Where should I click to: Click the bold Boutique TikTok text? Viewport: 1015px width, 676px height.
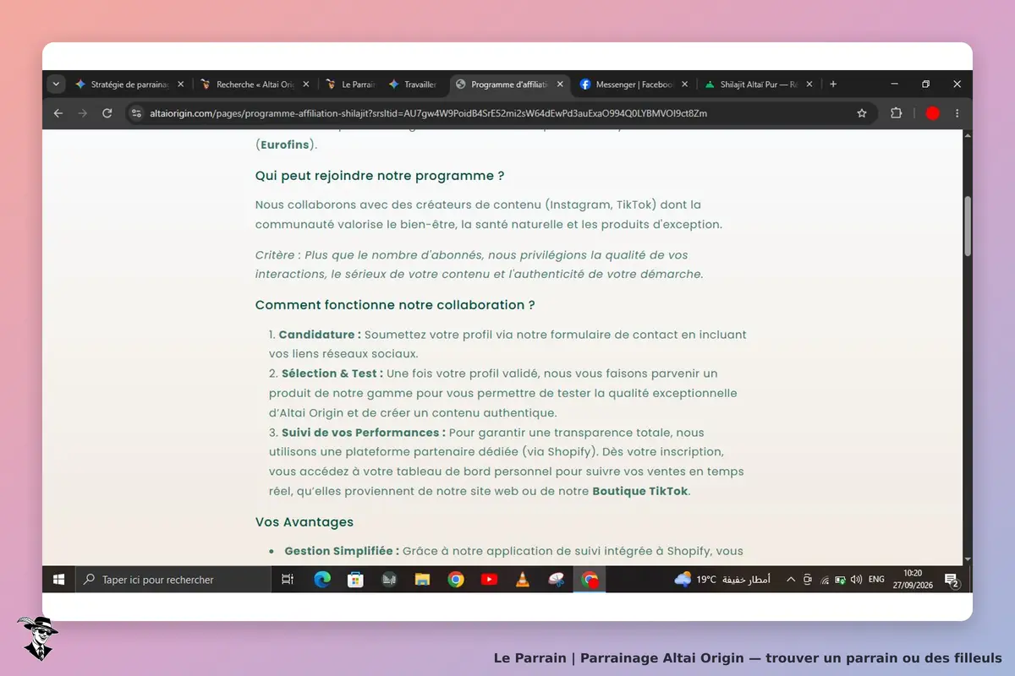coord(640,492)
